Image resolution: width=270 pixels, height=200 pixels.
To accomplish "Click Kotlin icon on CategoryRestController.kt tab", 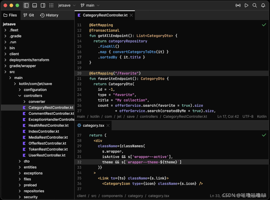I will pyautogui.click(x=79, y=15).
